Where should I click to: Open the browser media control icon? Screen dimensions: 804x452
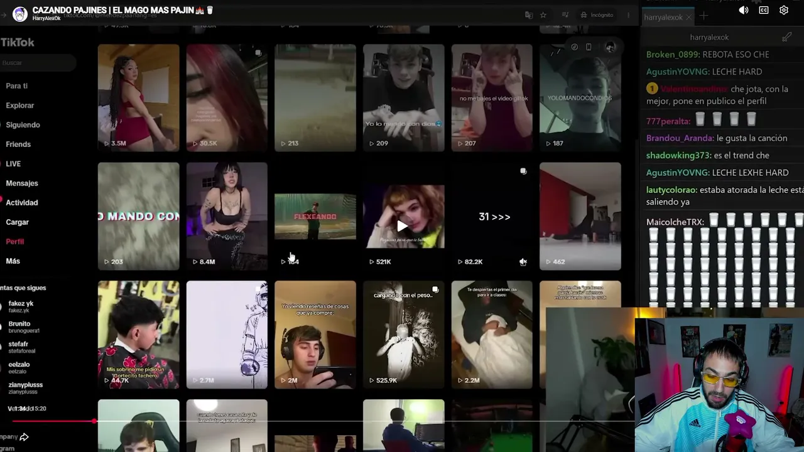click(565, 15)
